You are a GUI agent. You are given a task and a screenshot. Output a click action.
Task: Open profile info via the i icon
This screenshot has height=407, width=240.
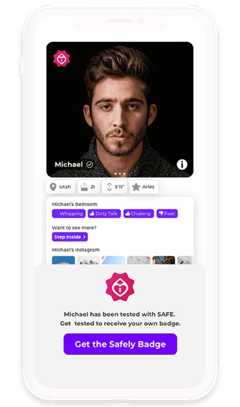click(182, 164)
